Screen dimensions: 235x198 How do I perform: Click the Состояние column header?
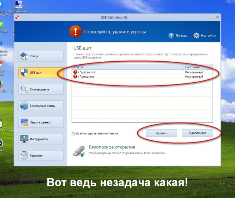[x=198, y=67]
